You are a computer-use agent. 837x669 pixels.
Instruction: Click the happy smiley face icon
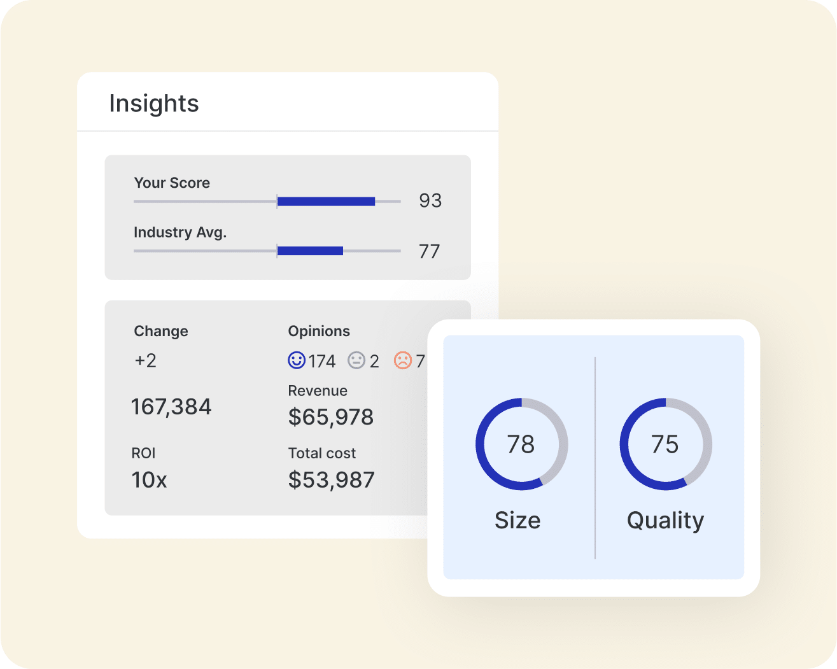tap(297, 361)
